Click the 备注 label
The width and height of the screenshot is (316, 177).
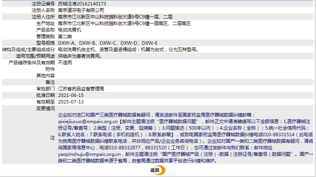coord(50,82)
